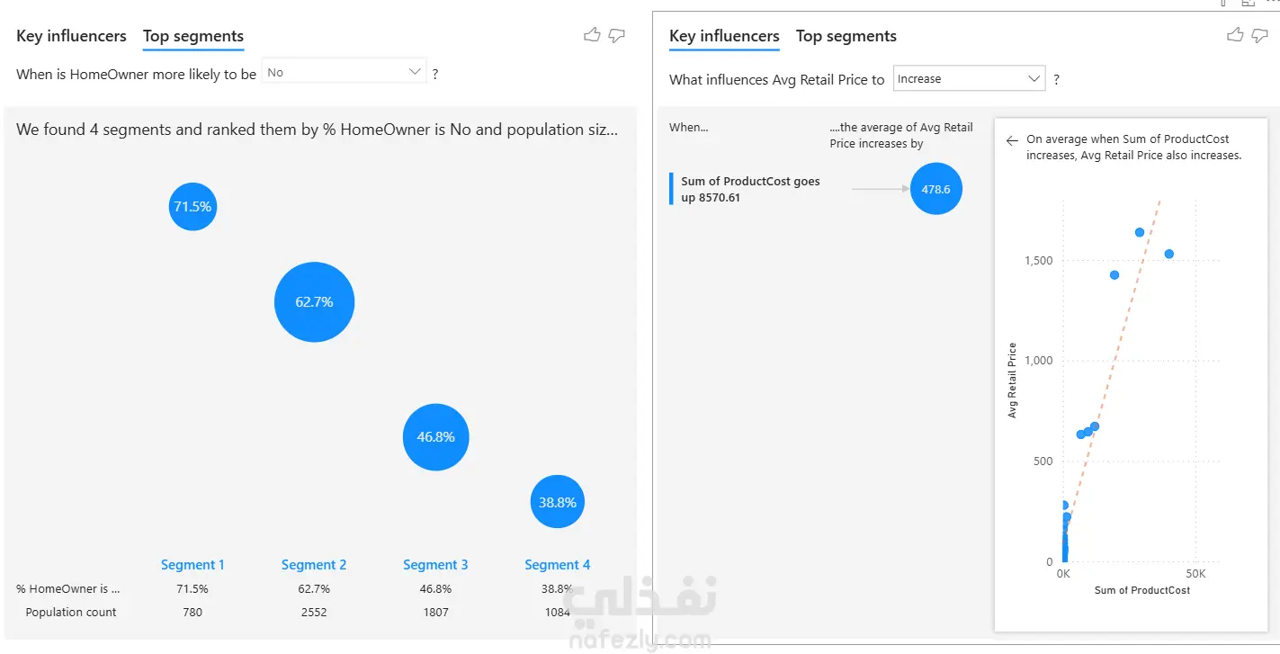Click thumbs down icon in right visual

tap(1261, 36)
